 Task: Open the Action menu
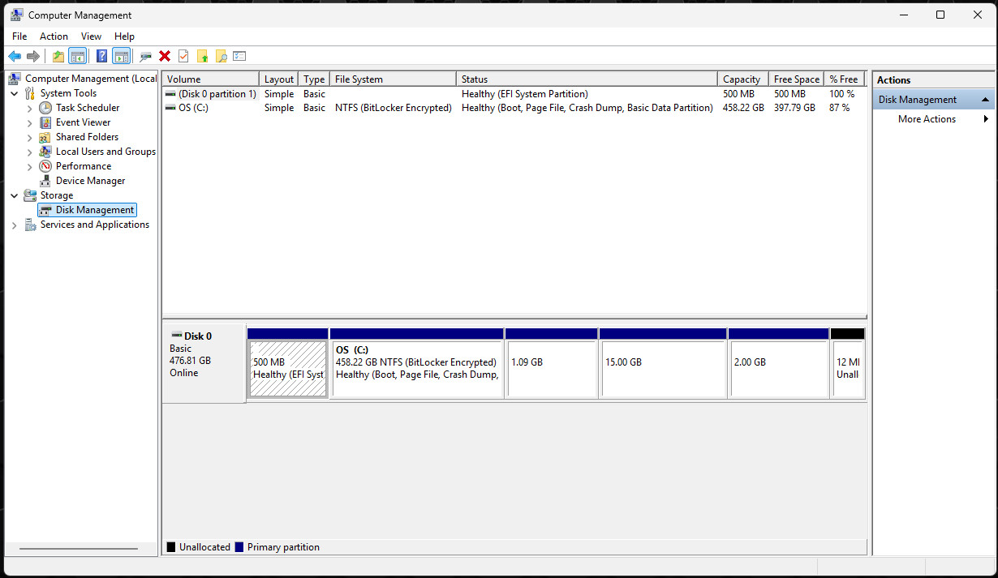(54, 36)
